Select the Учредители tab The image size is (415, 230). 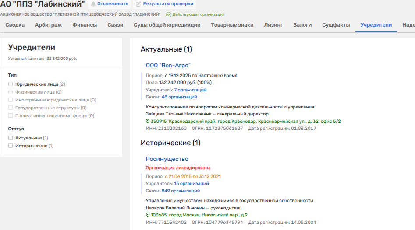(x=376, y=25)
